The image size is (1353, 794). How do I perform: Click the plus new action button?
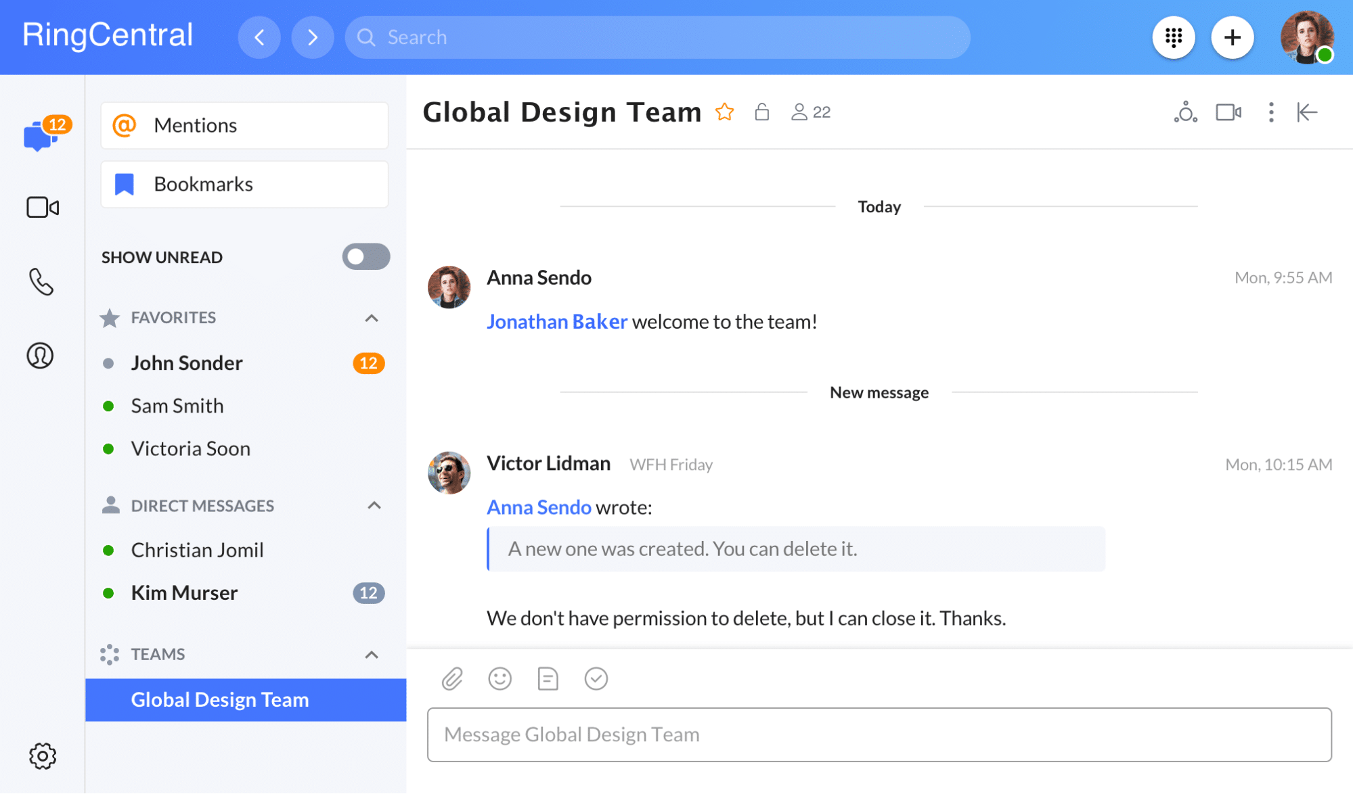(x=1233, y=37)
